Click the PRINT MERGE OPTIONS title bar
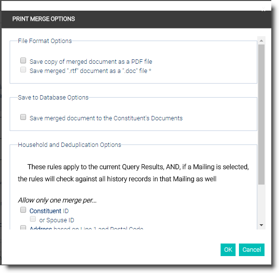This screenshot has height=273, width=279. [136, 19]
